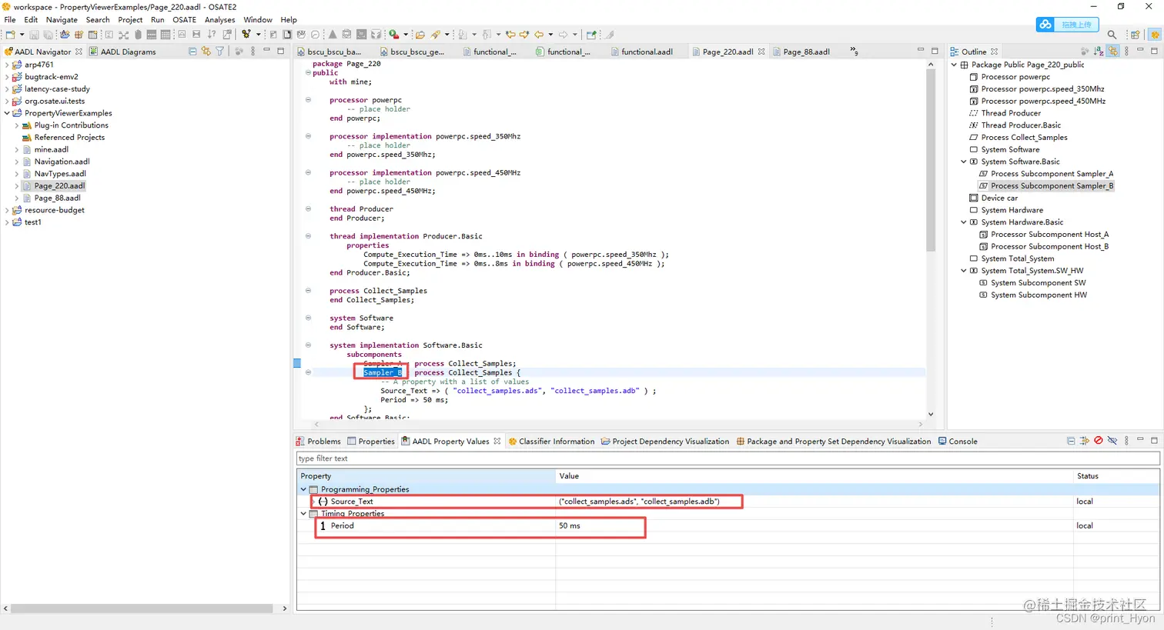Select the Period property row
Viewport: 1164px width, 630px height.
tap(727, 525)
